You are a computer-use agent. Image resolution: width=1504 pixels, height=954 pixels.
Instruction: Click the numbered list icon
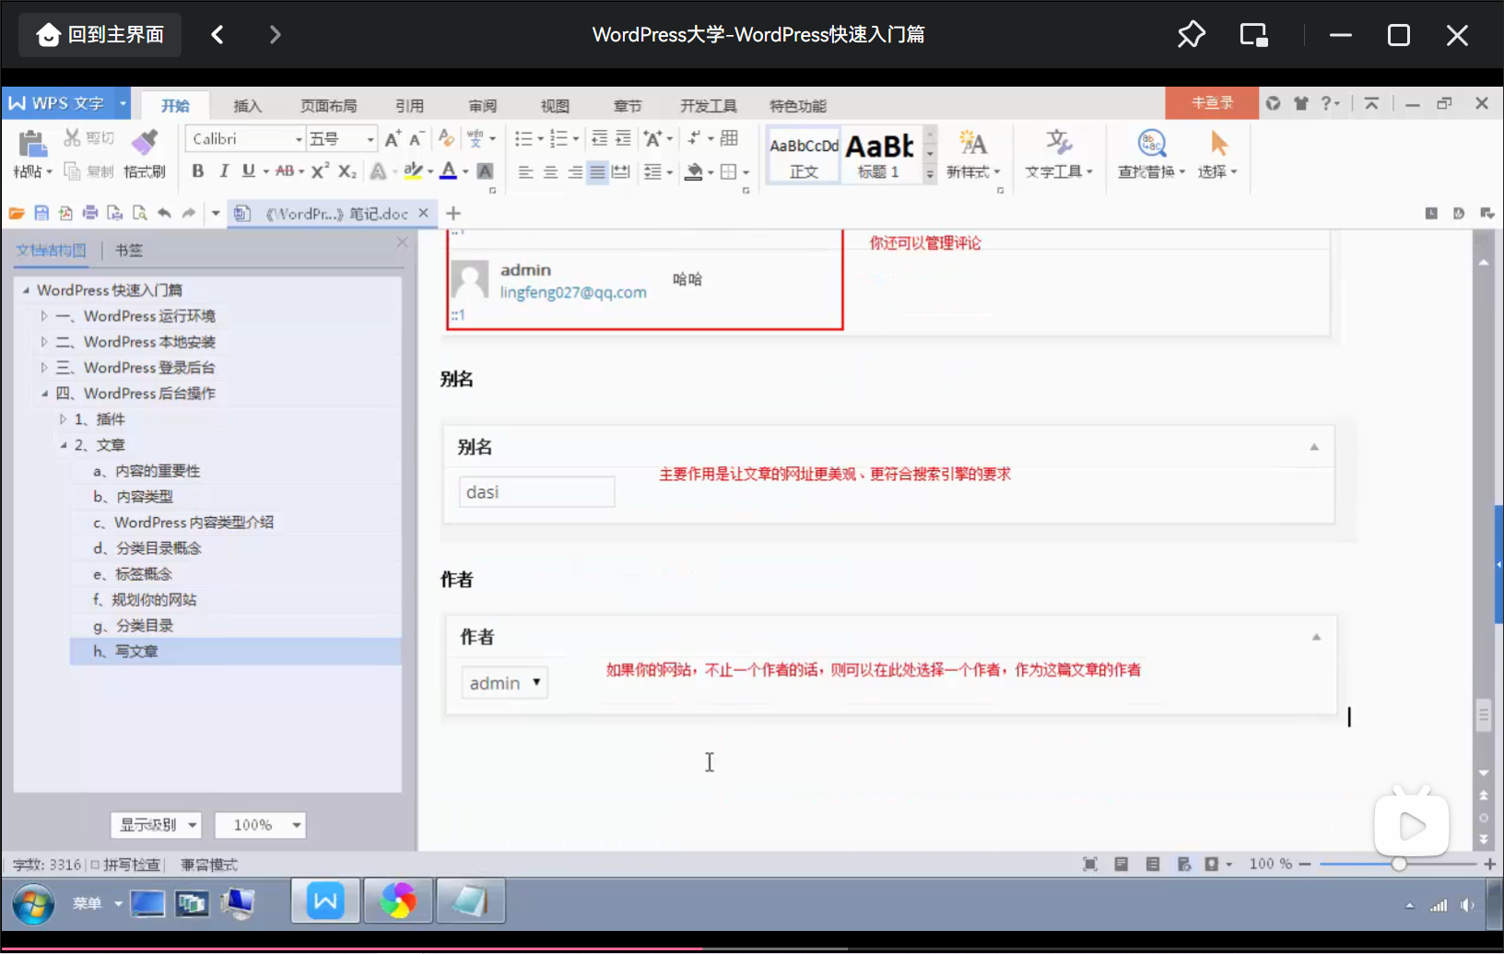558,138
